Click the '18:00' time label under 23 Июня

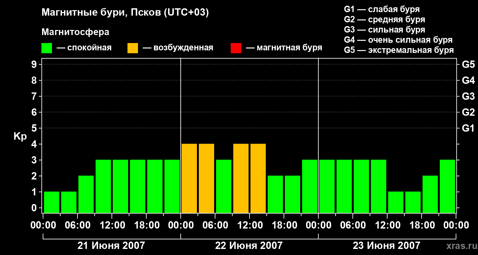click(422, 225)
